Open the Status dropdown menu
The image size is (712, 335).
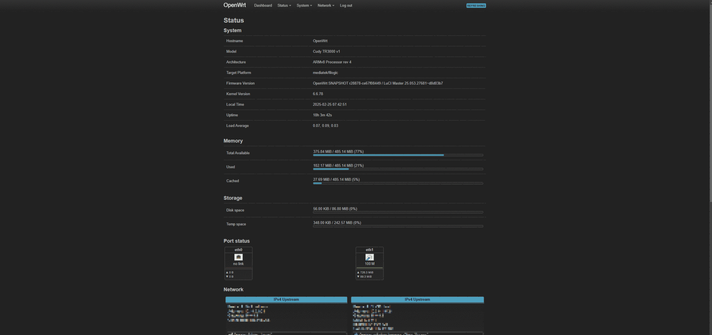(x=284, y=5)
